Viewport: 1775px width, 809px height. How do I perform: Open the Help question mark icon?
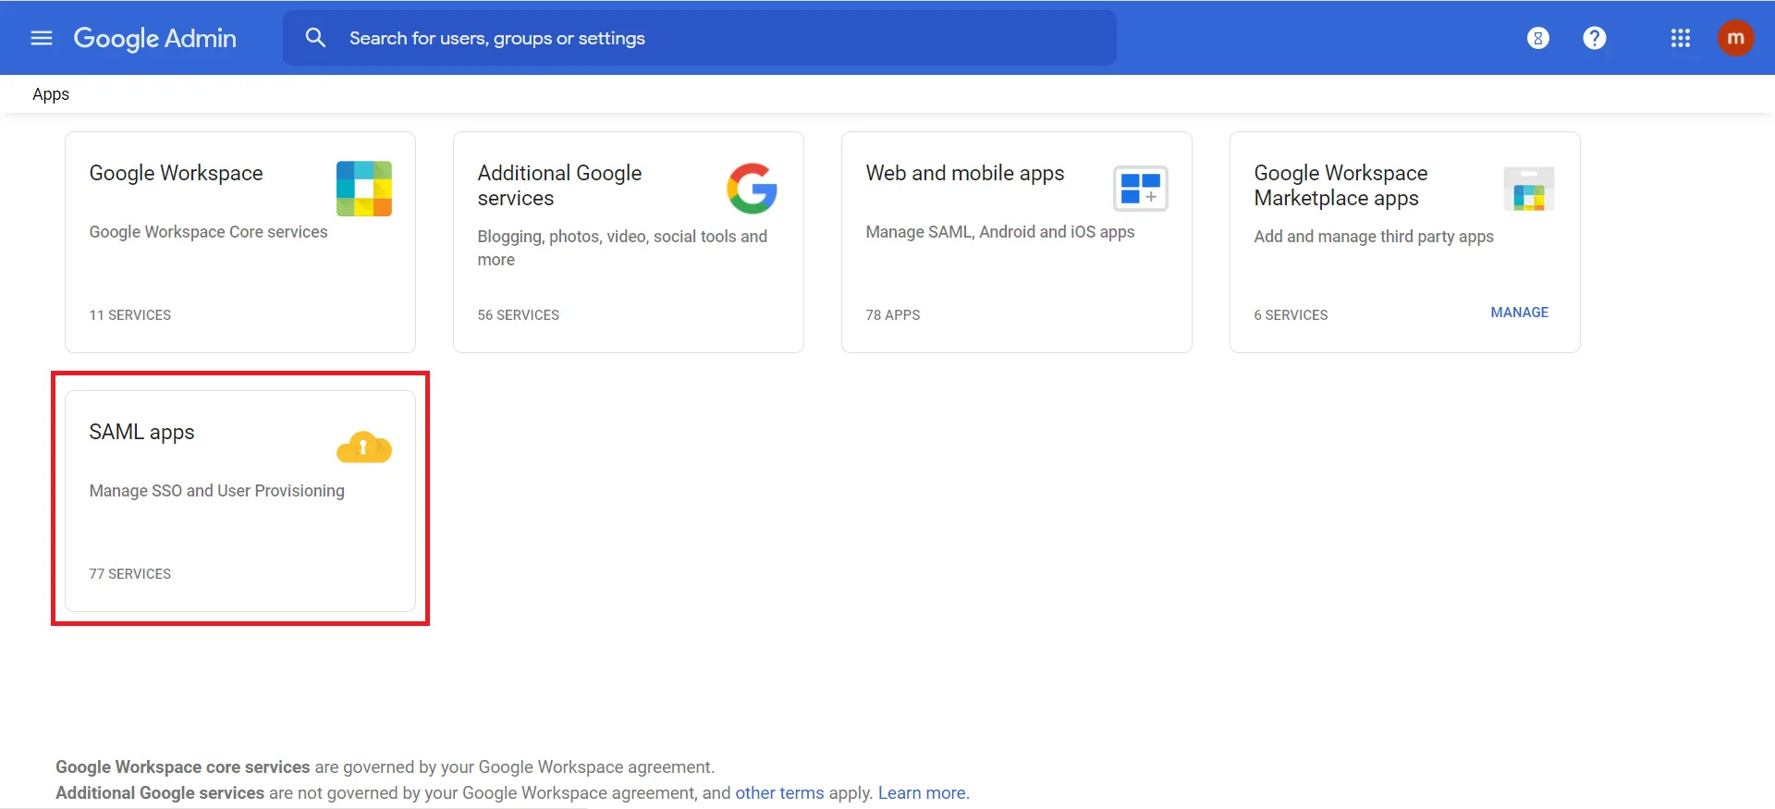pyautogui.click(x=1594, y=38)
